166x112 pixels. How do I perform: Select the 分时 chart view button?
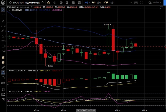tap(99, 2)
